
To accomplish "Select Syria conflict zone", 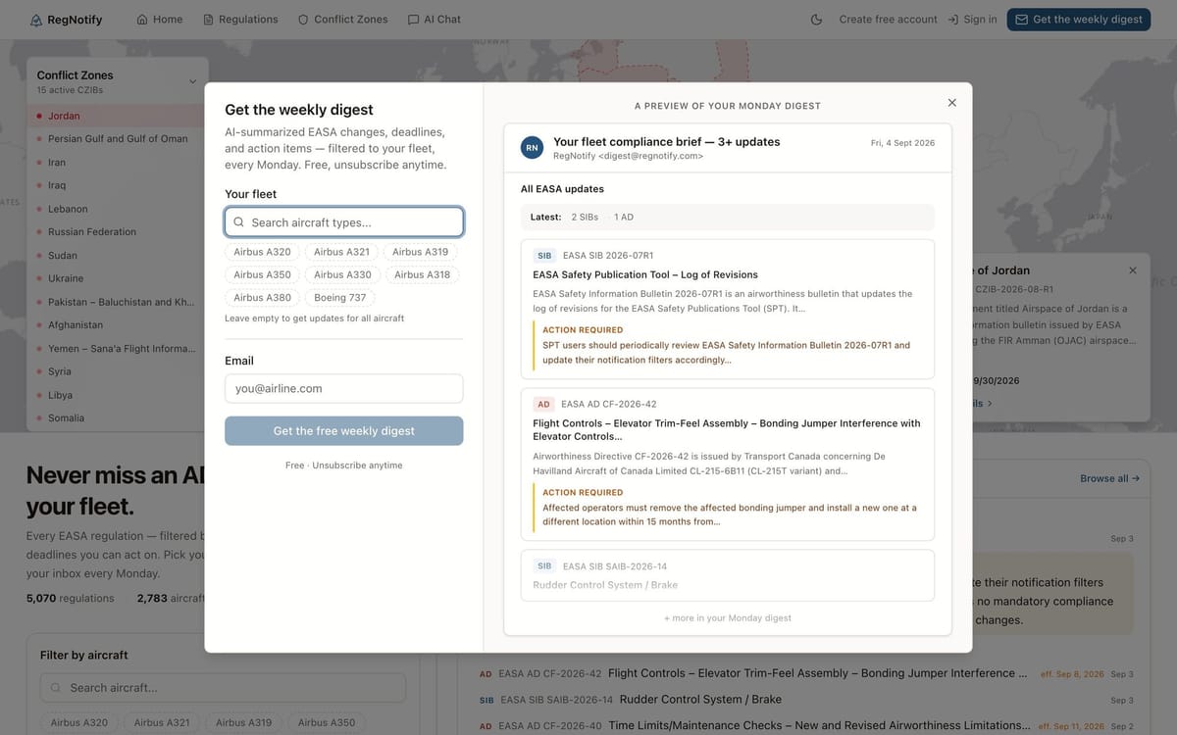I will 117,371.
